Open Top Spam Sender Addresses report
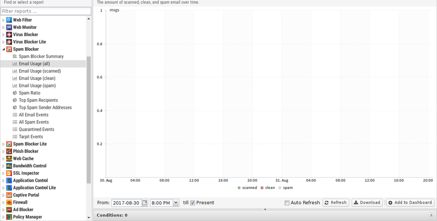Screen dimensions: 437x221 click(45, 107)
